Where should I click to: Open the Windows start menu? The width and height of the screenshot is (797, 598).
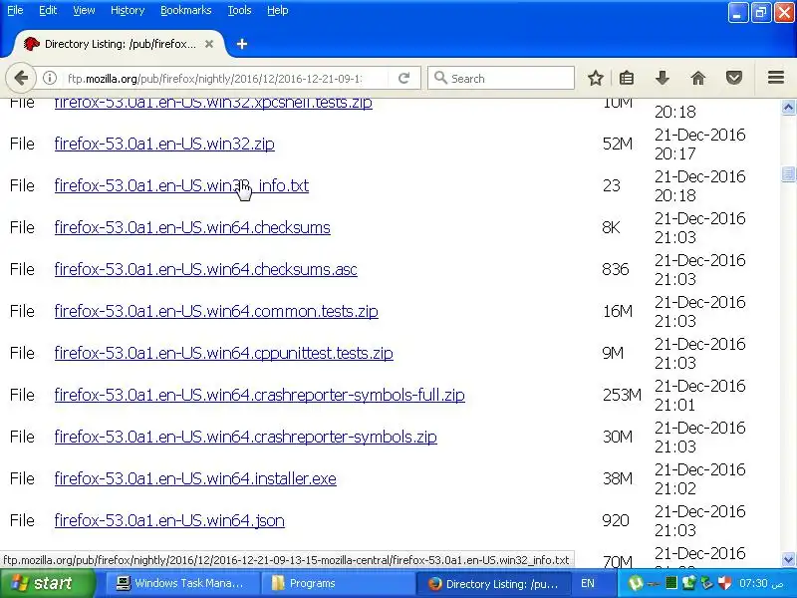[47, 583]
